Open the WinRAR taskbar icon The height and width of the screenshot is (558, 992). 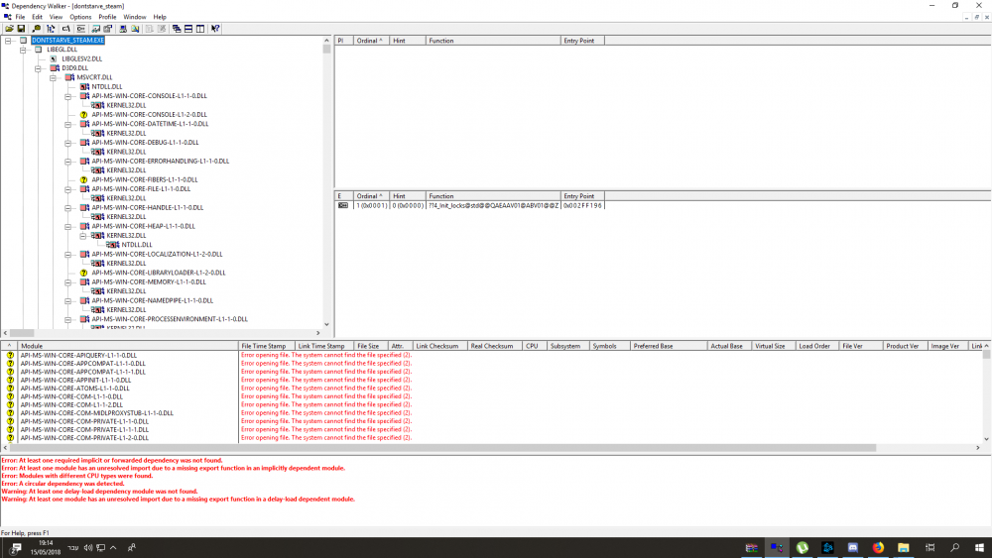point(751,548)
